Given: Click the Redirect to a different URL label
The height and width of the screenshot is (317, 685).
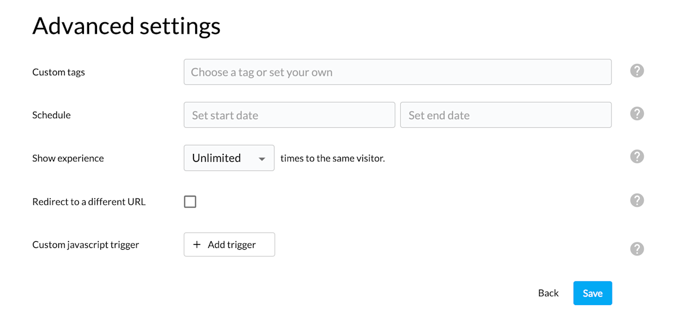Looking at the screenshot, I should (88, 202).
